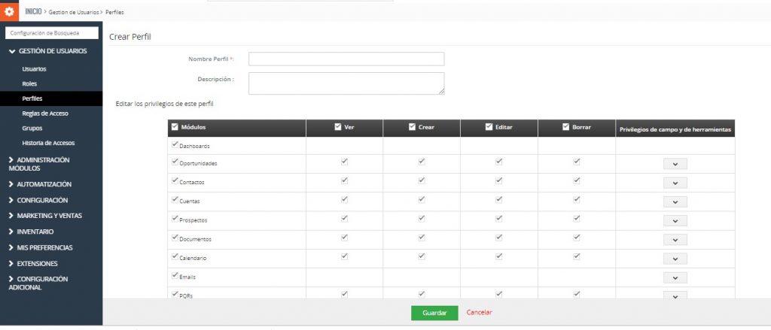The width and height of the screenshot is (771, 330).
Task: Go to Reglas de Acceso
Action: pyautogui.click(x=45, y=114)
